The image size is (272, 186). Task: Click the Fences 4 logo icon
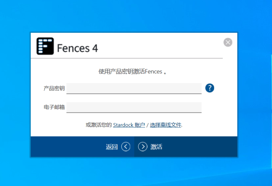[x=45, y=46]
